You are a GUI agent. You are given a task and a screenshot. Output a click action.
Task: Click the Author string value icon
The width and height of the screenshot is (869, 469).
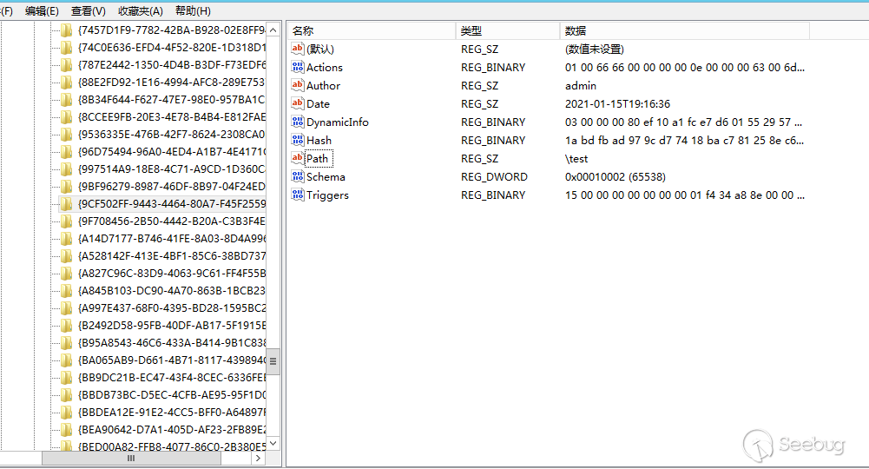click(298, 85)
